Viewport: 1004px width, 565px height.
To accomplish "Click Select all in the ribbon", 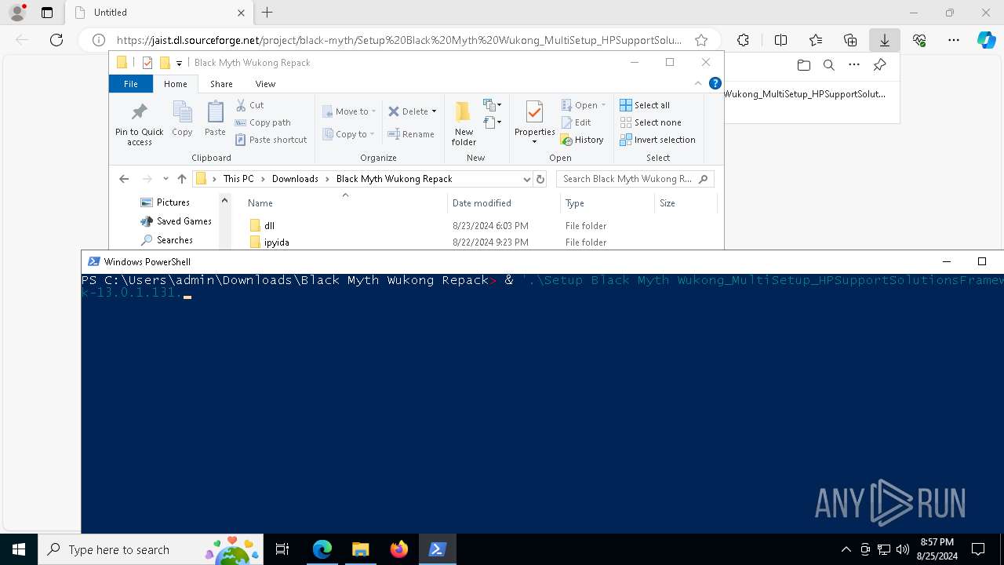I will pyautogui.click(x=645, y=105).
